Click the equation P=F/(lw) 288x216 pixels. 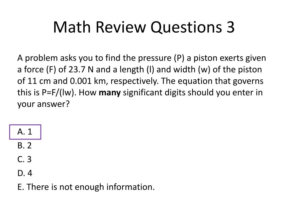[59, 93]
